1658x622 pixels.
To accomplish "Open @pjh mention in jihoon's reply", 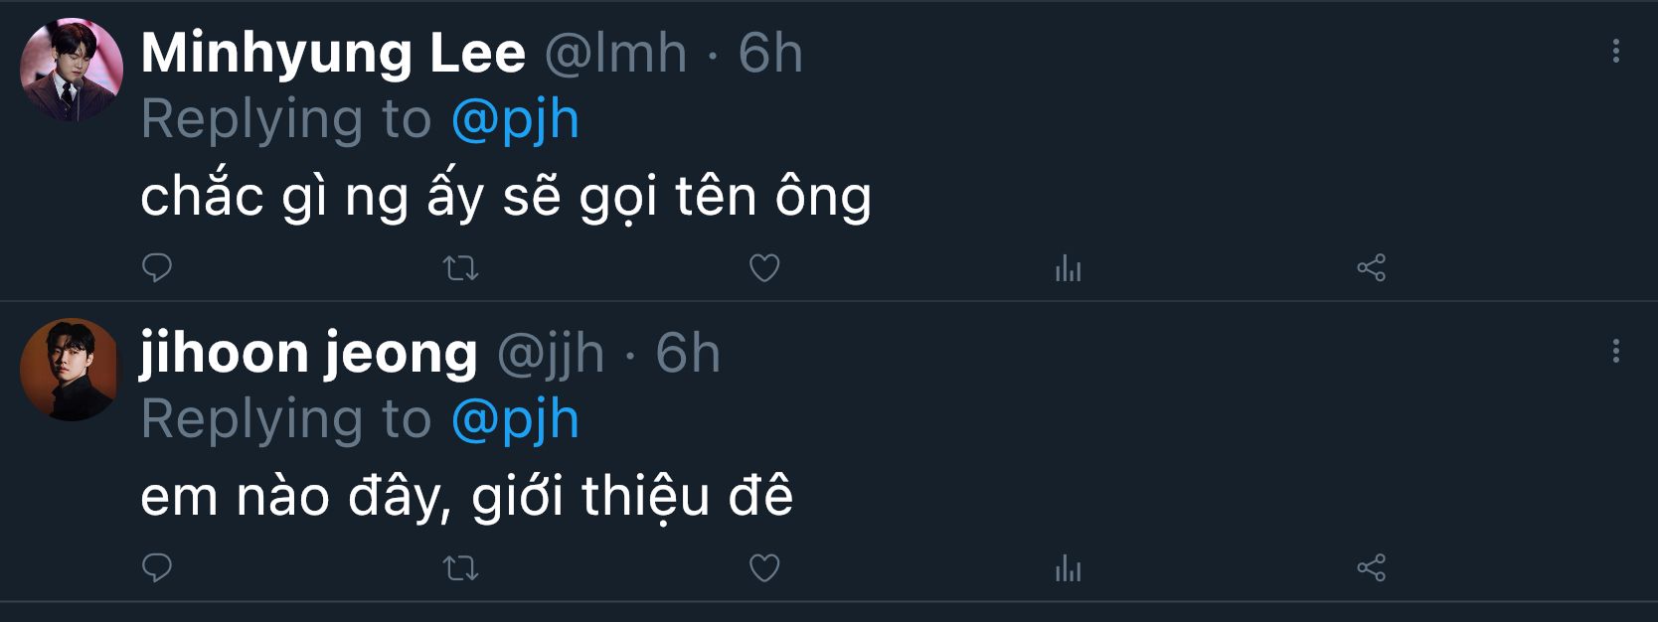I will pyautogui.click(x=515, y=419).
